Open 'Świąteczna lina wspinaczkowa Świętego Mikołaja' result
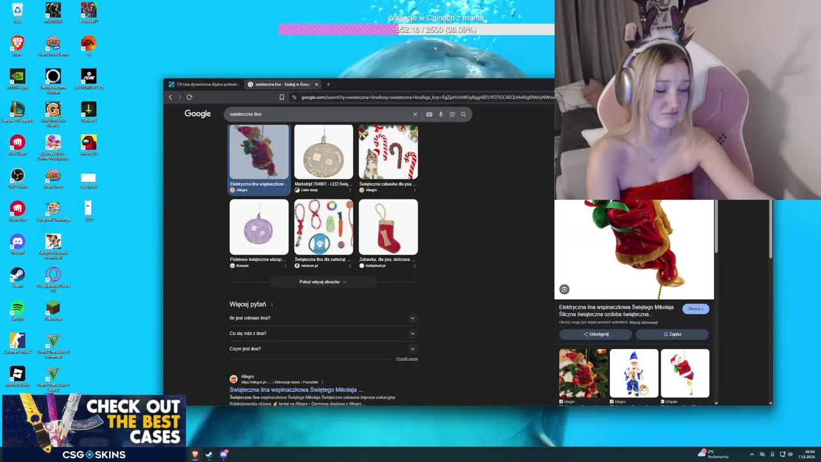821x462 pixels. pos(296,389)
